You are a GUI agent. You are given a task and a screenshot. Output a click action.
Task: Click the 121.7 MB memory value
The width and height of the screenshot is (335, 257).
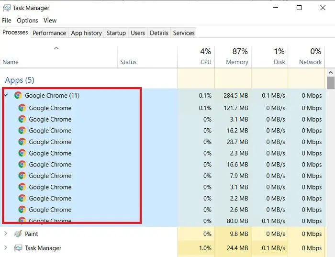236,108
